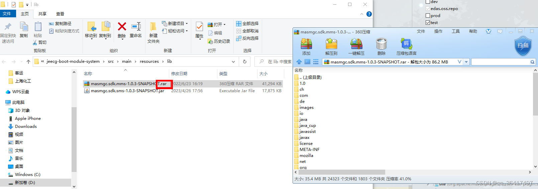Switch to the Home (主页) ribbon tab
Viewport: 538px width, 189px height.
coord(25,14)
